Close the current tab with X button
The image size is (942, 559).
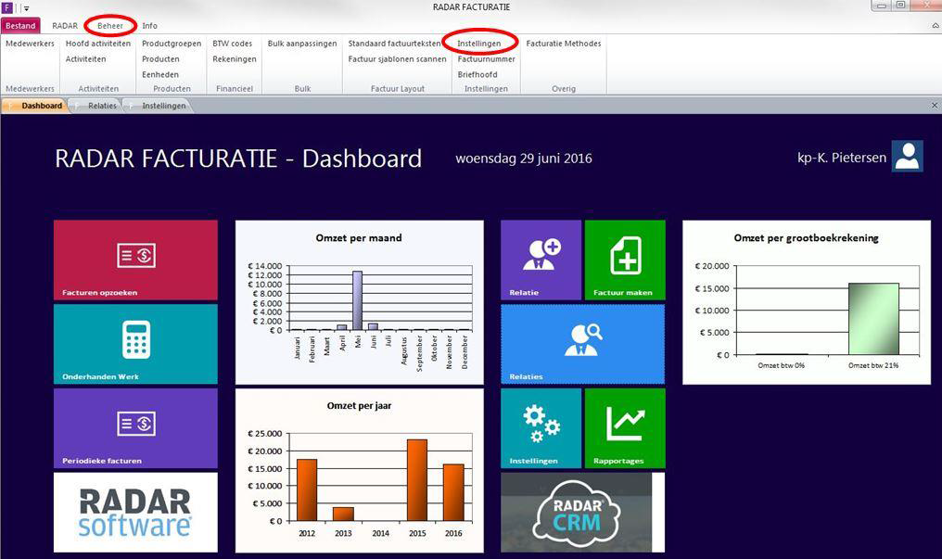(935, 105)
